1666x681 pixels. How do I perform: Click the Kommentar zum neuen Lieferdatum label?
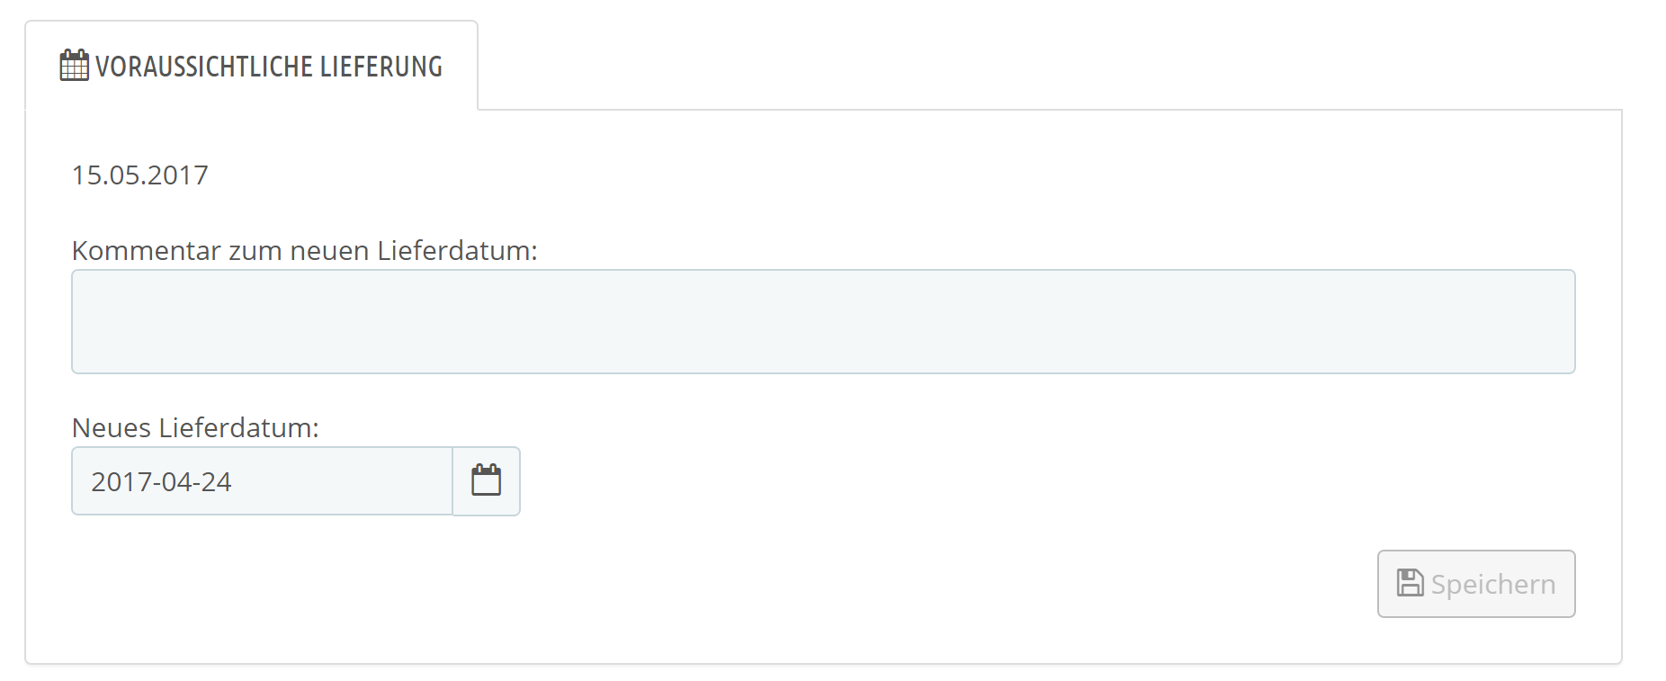(x=304, y=250)
